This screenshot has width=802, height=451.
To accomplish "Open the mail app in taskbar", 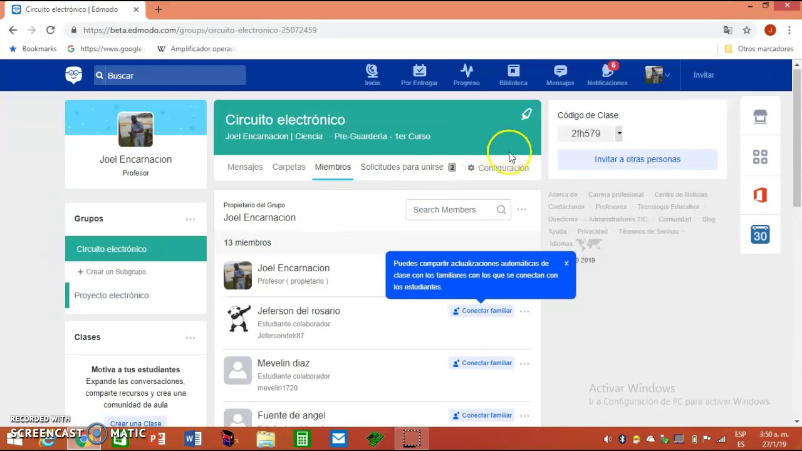I will click(x=338, y=438).
